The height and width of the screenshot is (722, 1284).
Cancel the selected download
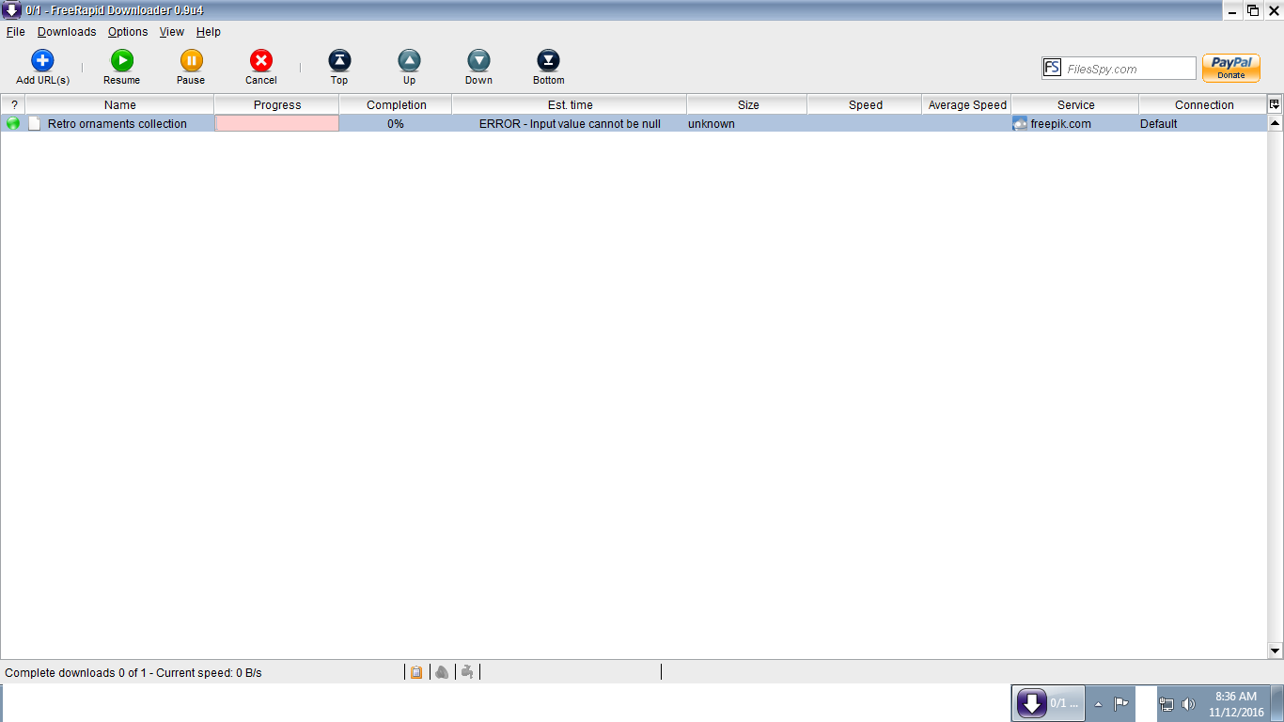point(260,61)
